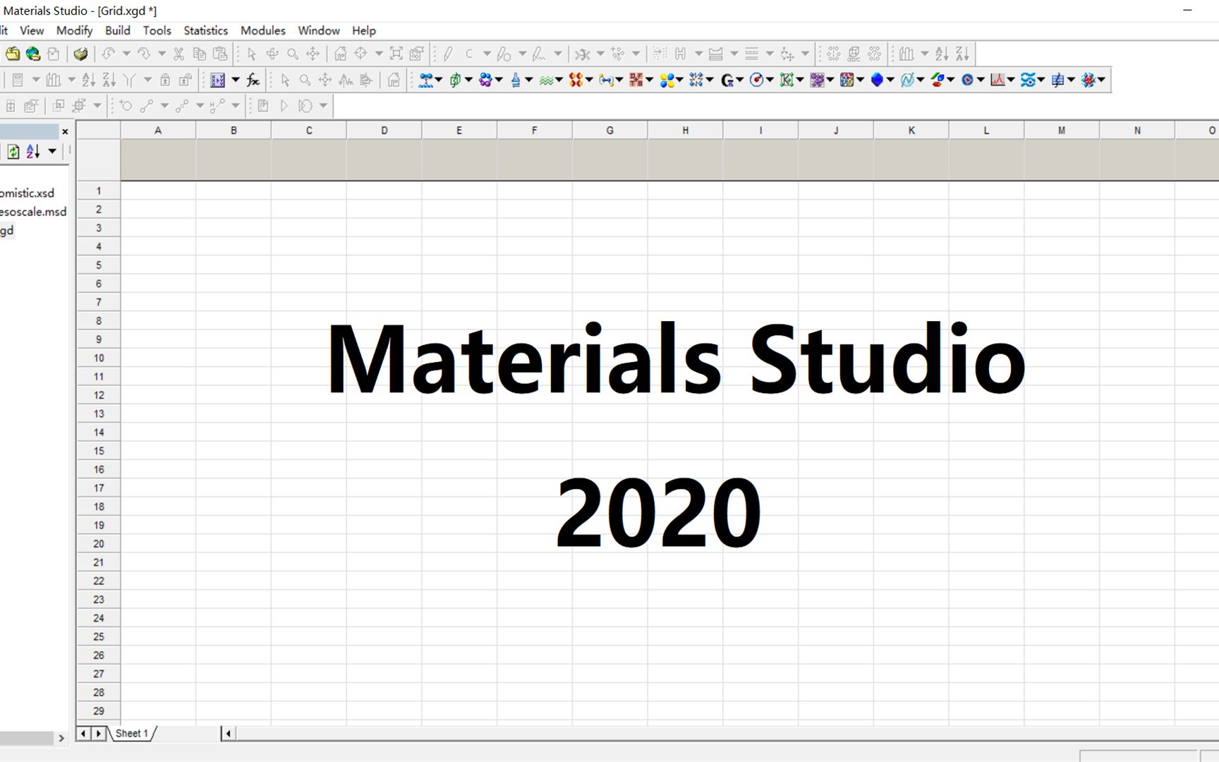Open the Tools menu
Image resolution: width=1219 pixels, height=762 pixels.
(157, 30)
